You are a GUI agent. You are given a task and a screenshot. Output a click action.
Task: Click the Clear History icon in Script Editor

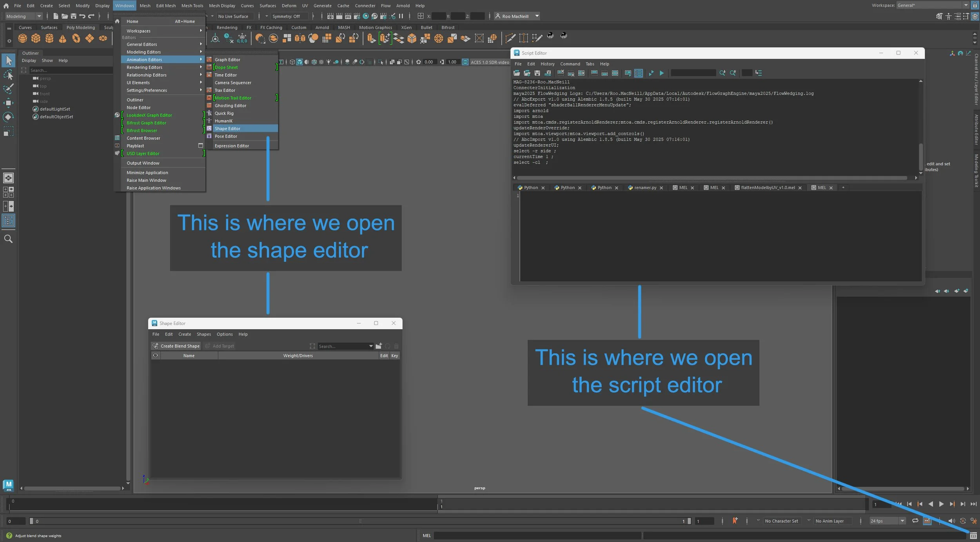click(561, 73)
